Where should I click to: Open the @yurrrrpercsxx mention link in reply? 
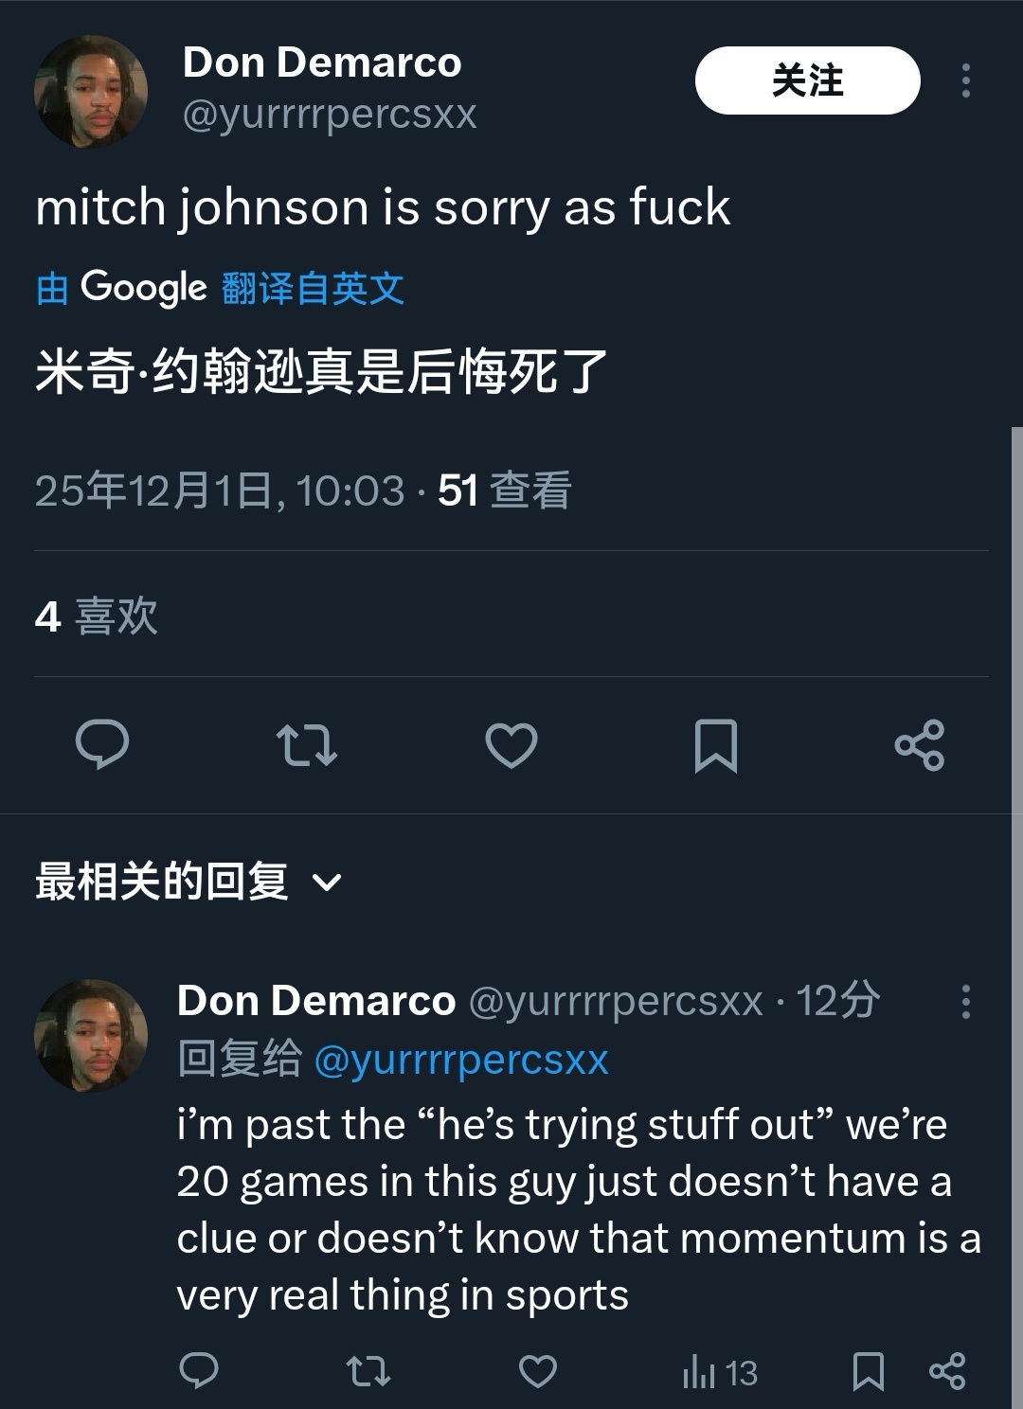point(460,1059)
